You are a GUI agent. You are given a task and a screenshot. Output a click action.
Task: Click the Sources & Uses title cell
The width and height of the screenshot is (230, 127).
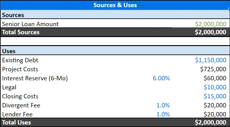coord(115,5)
